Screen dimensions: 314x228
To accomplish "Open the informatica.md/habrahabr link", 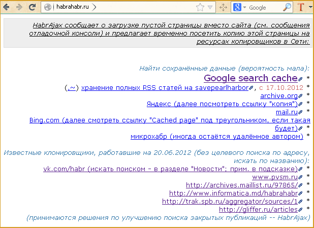I will 233,193.
